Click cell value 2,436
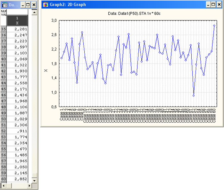The height and width of the screenshot is (190, 224). coord(17,95)
